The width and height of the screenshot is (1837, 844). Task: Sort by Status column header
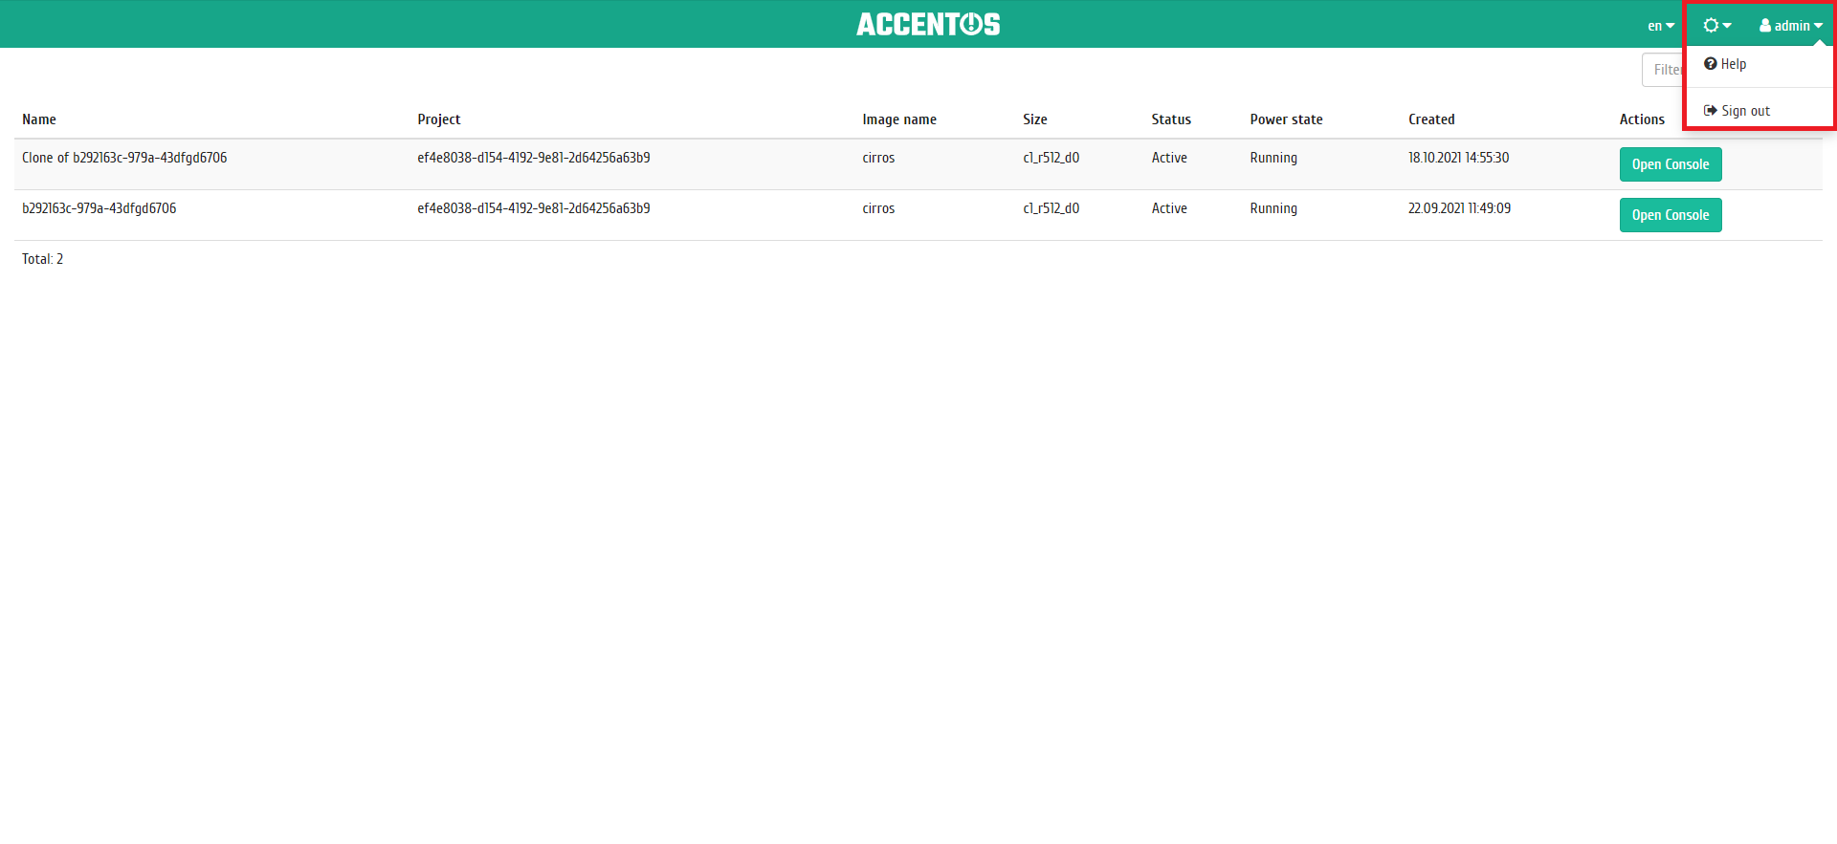[1171, 119]
